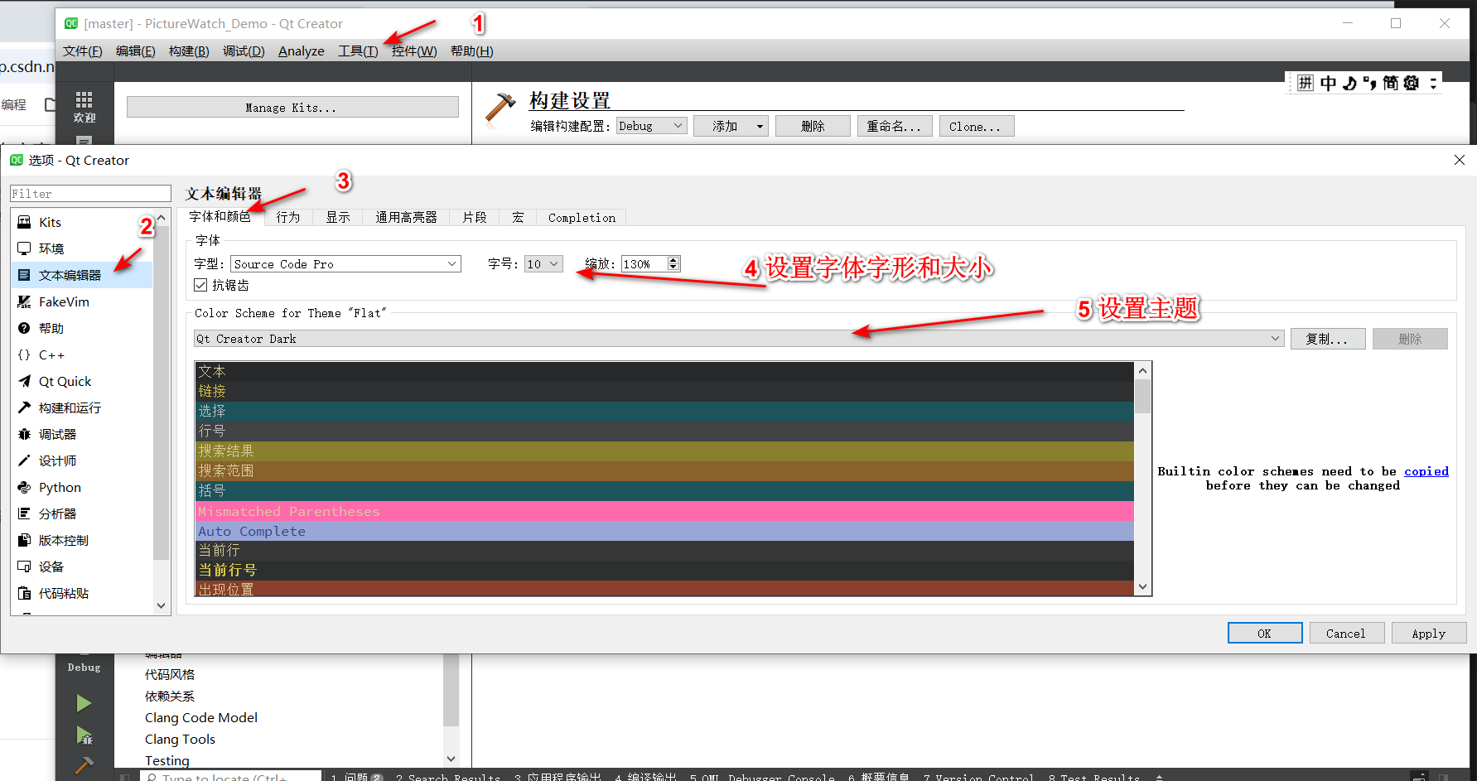Click the Clone... button
Screen dimensions: 1477x781
tap(977, 126)
